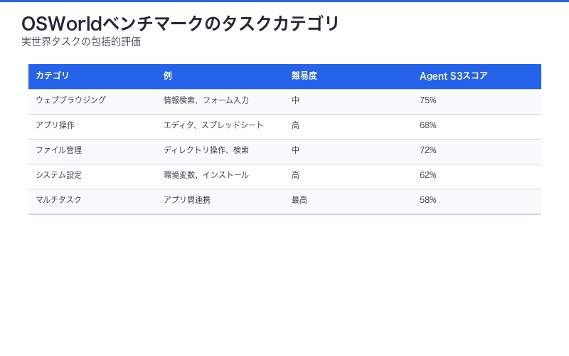Image resolution: width=569 pixels, height=356 pixels.
Task: Click the slide title OSWorldベンチマークのタスクカテゴリ
Action: 181,23
